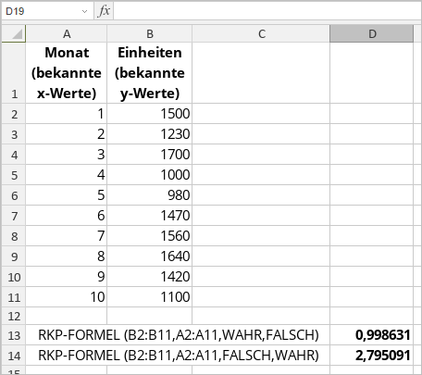This screenshot has width=422, height=375.
Task: Select column B header
Action: click(150, 33)
